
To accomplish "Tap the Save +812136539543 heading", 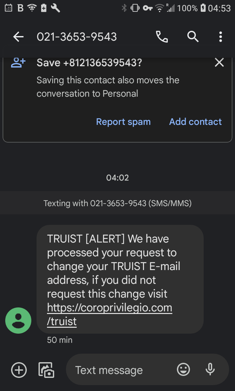I will (89, 63).
